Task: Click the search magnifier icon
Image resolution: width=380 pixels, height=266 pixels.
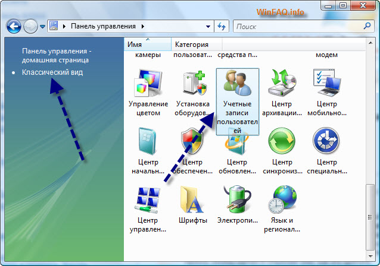Action: click(x=367, y=26)
